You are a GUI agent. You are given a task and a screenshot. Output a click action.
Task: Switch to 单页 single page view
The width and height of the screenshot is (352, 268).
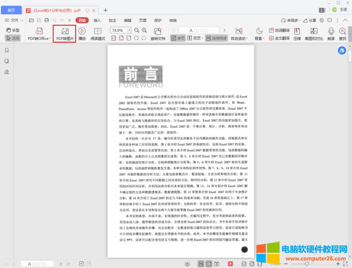tap(178, 38)
